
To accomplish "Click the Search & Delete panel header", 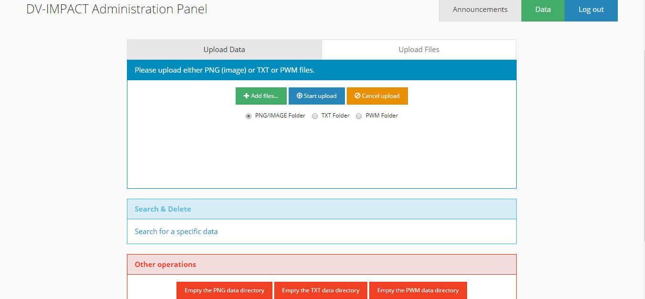I will click(x=322, y=209).
